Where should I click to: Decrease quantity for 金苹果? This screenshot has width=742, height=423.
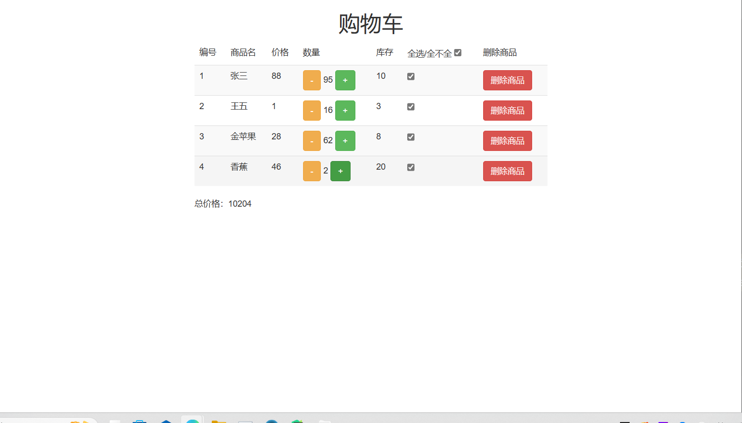coord(312,141)
